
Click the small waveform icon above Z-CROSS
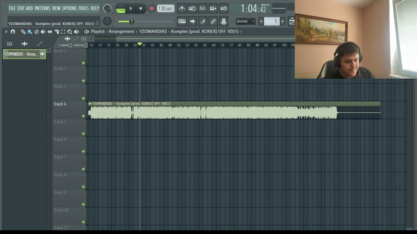(67, 39)
